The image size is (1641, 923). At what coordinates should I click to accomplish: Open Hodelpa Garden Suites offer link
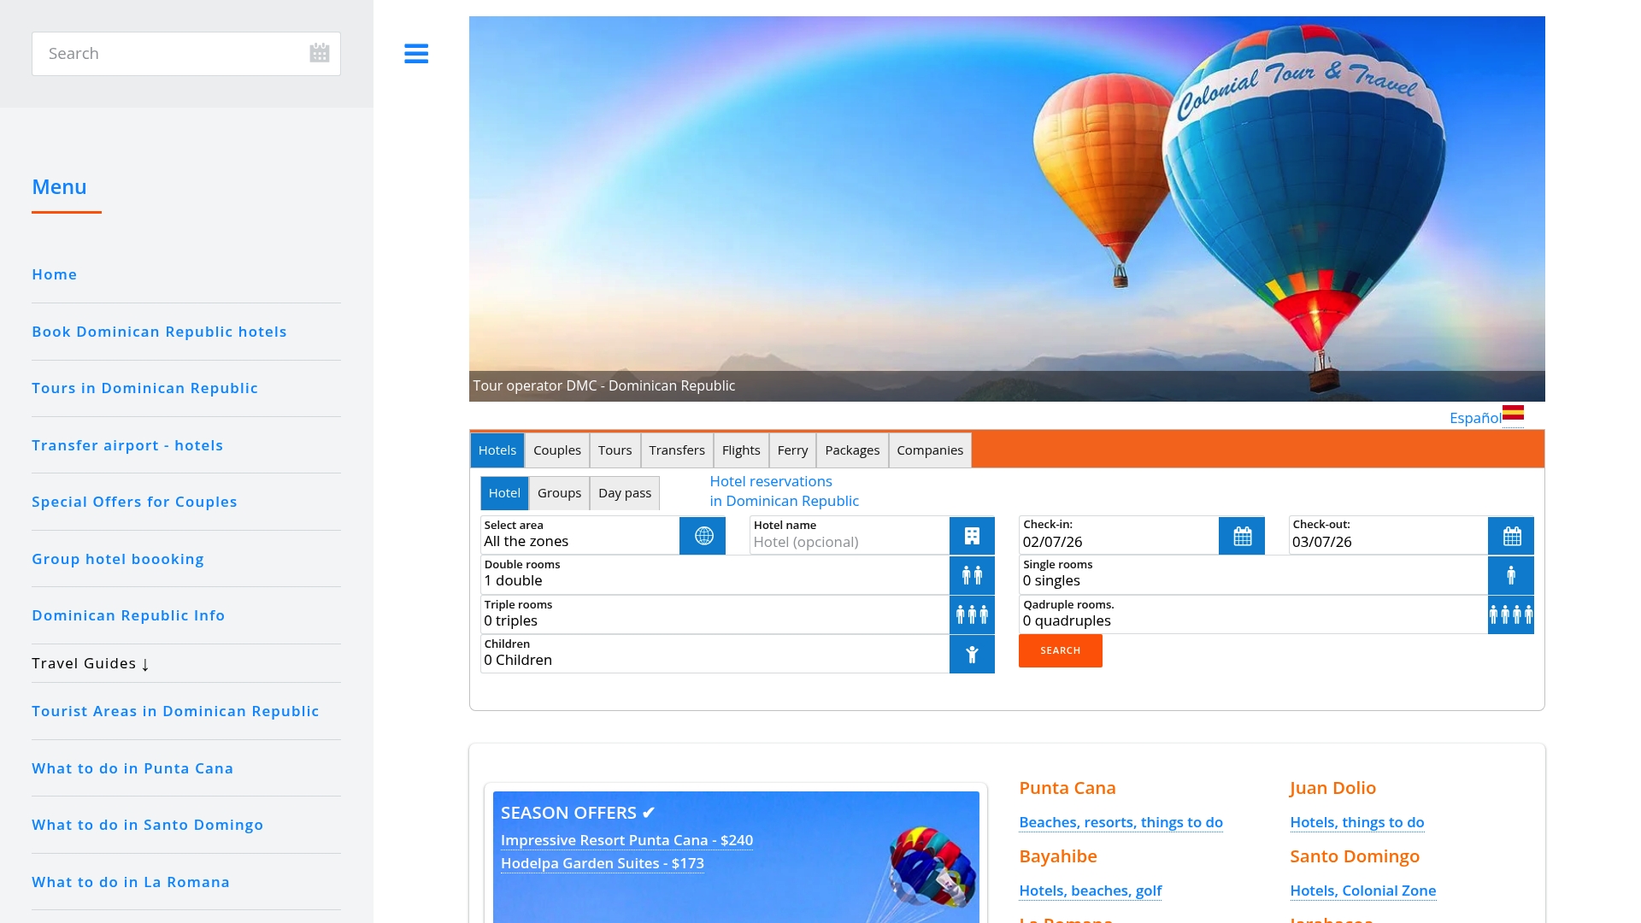coord(603,863)
